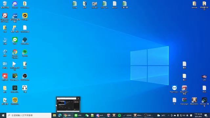
Task: Open the sample folder on desktop
Action: (x=194, y=5)
